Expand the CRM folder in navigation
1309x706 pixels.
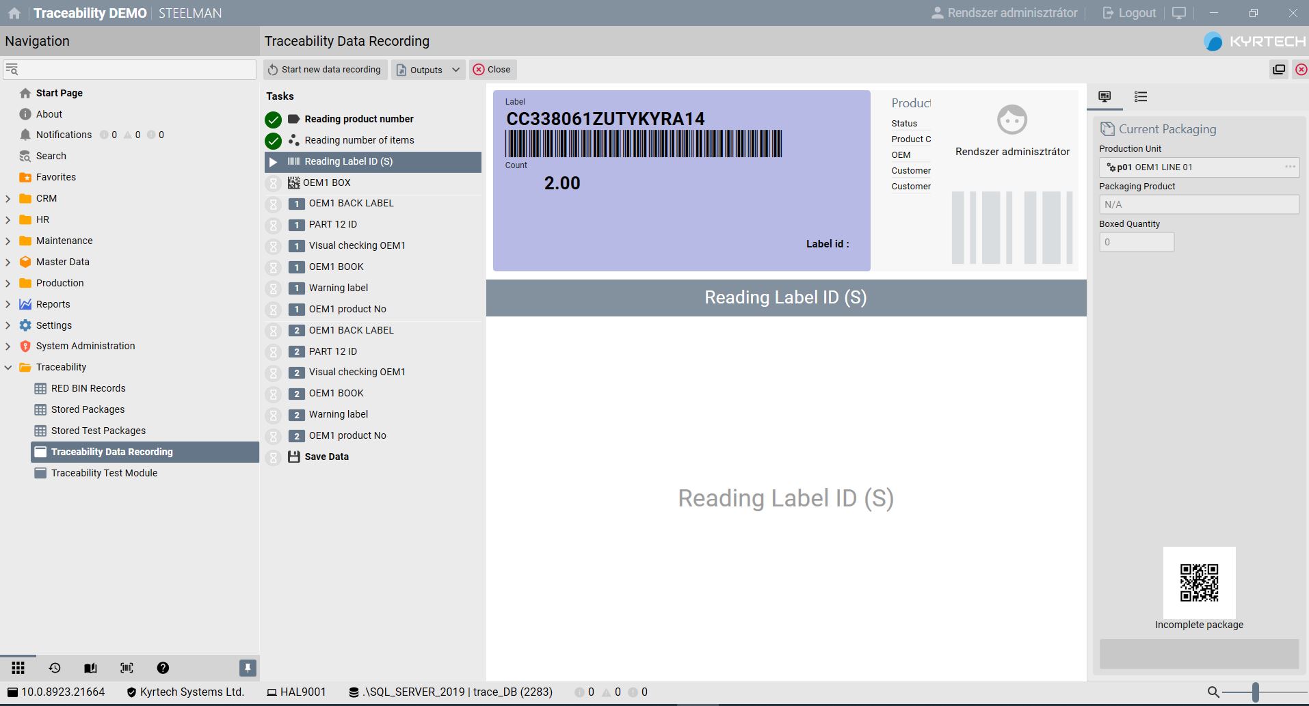(8, 199)
